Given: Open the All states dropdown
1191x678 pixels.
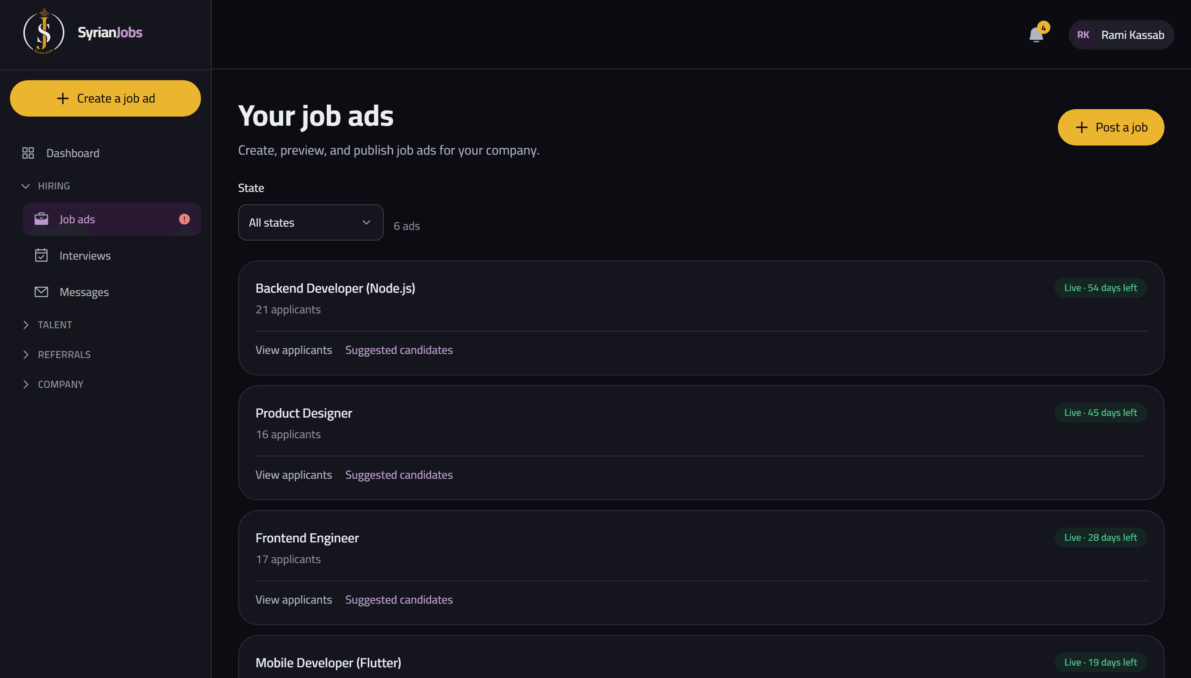Looking at the screenshot, I should (x=311, y=222).
